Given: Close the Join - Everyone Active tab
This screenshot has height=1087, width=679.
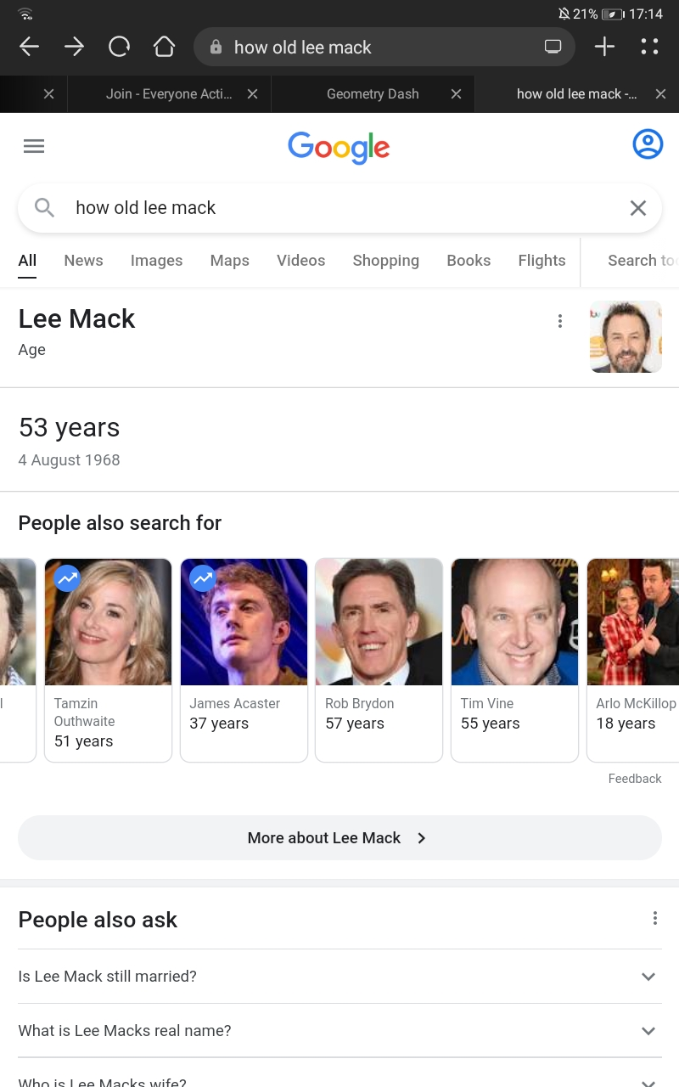Looking at the screenshot, I should point(252,94).
